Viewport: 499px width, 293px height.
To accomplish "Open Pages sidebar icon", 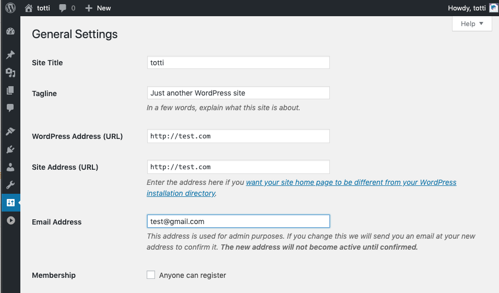I will (10, 90).
